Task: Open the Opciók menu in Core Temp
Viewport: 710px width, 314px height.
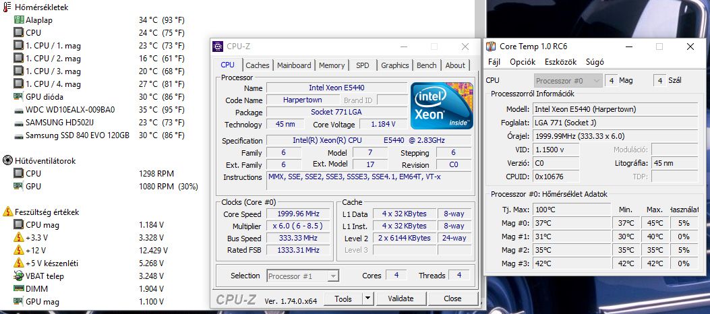Action: tap(523, 62)
